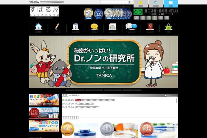
Task: Click the blue gold-prize award badge
Action: [99, 14]
